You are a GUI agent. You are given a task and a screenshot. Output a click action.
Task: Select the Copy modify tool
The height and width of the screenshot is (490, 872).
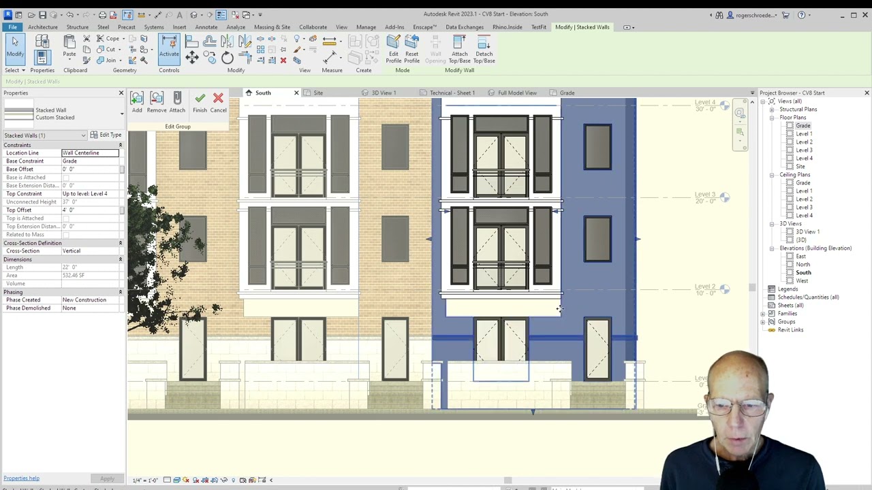point(210,59)
